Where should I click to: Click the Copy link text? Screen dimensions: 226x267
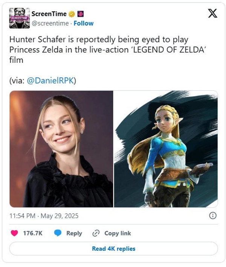[x=118, y=233]
